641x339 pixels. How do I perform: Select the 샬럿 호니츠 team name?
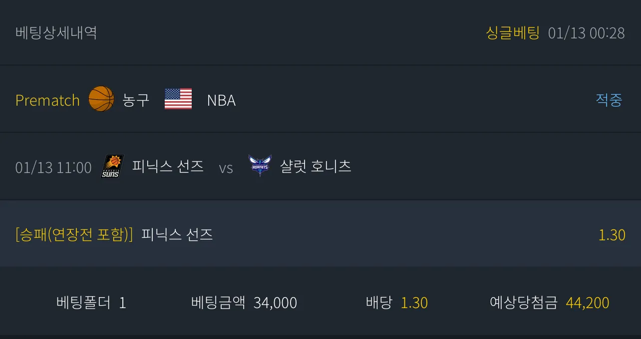(x=316, y=166)
